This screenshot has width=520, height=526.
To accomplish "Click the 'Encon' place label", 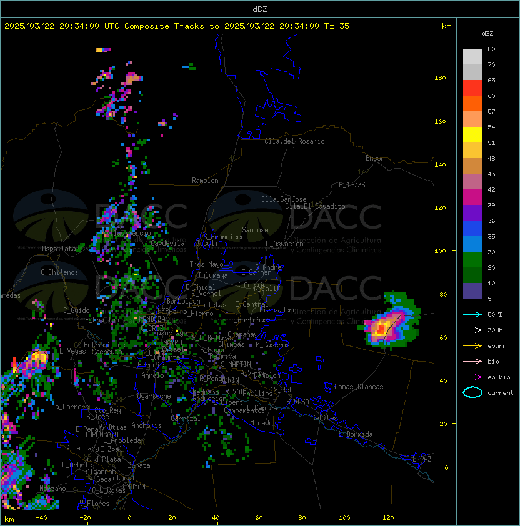I will point(375,158).
